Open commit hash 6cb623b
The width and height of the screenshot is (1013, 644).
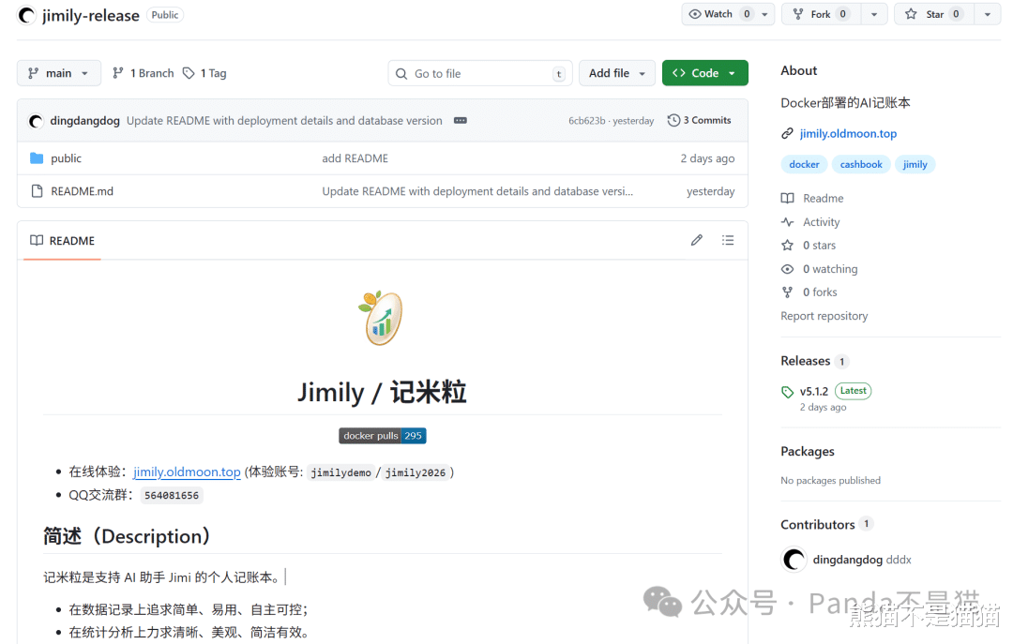point(586,121)
